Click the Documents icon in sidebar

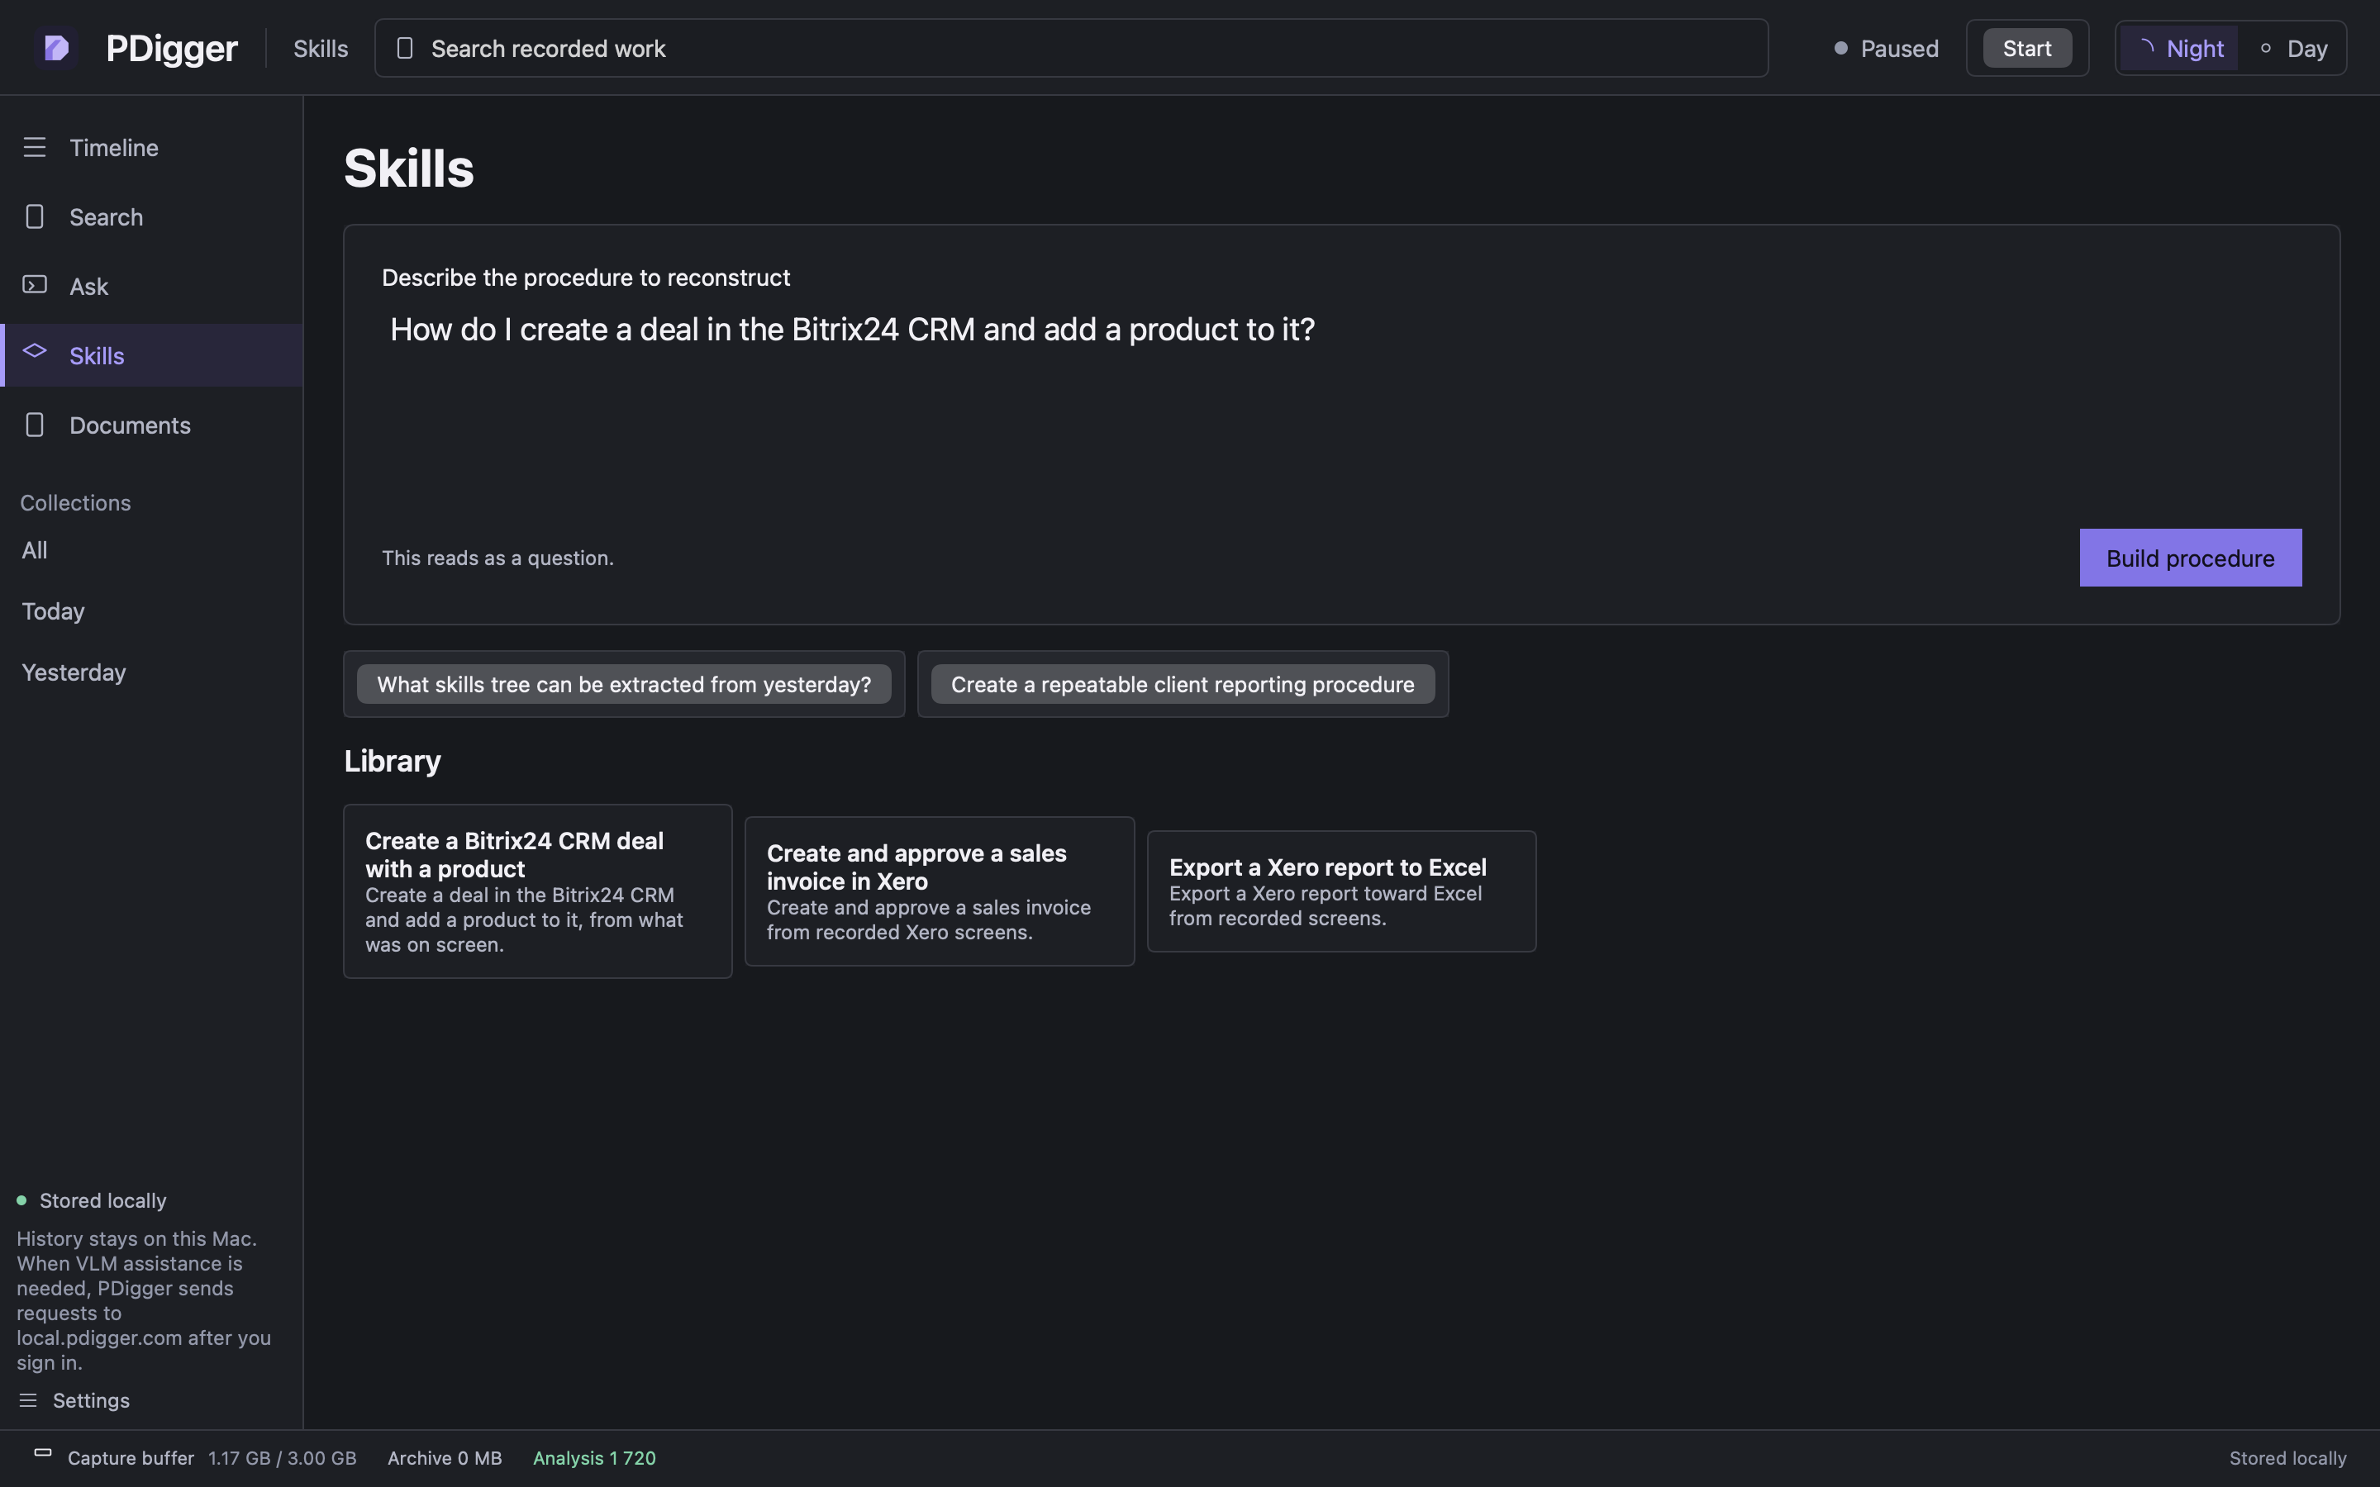click(35, 425)
